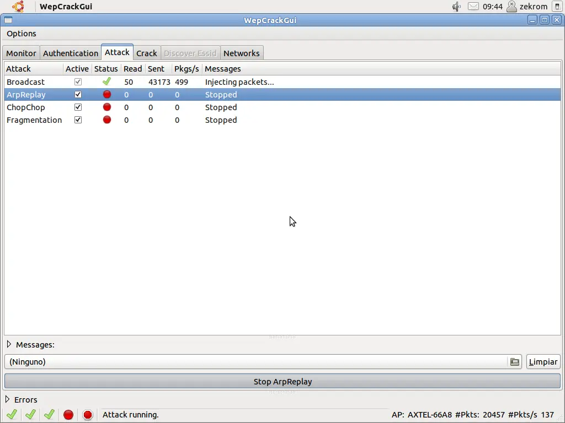
Task: Click the folder browse icon beside (Ninguno)
Action: pos(515,362)
